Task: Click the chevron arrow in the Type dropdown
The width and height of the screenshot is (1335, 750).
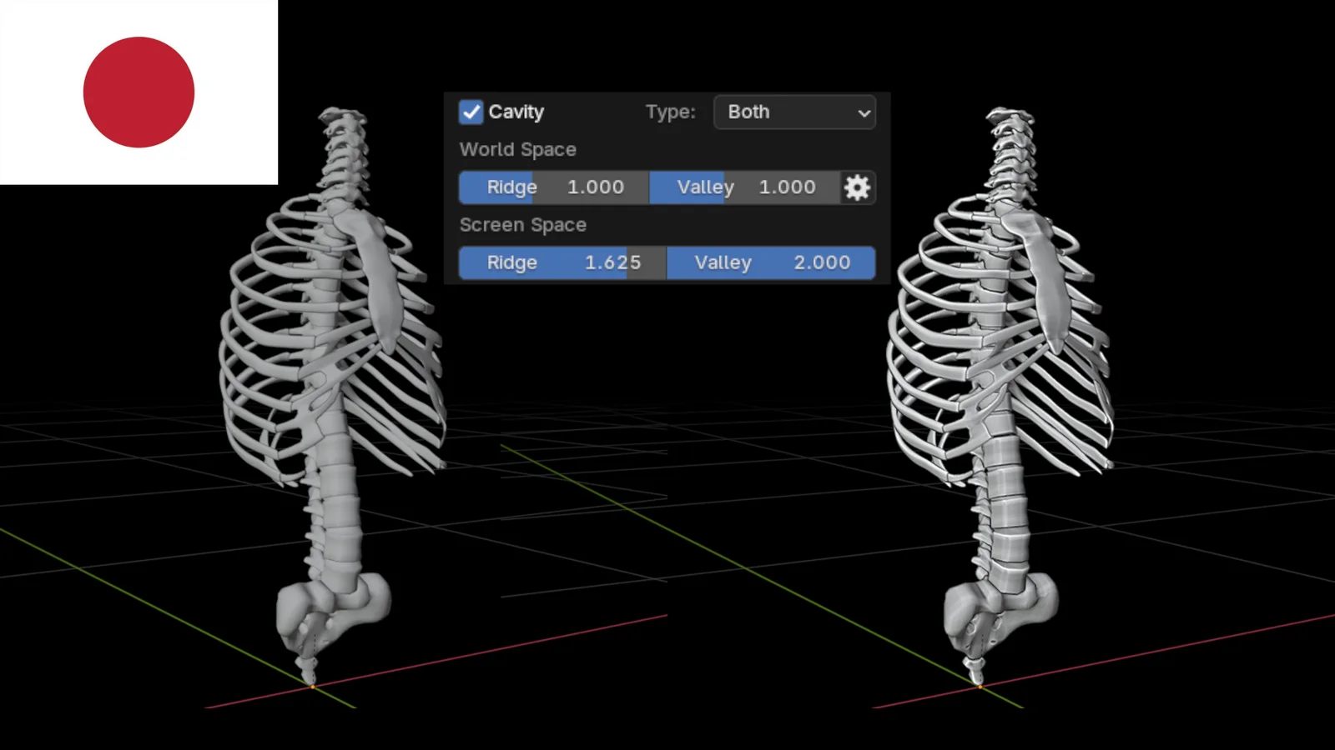Action: (864, 112)
